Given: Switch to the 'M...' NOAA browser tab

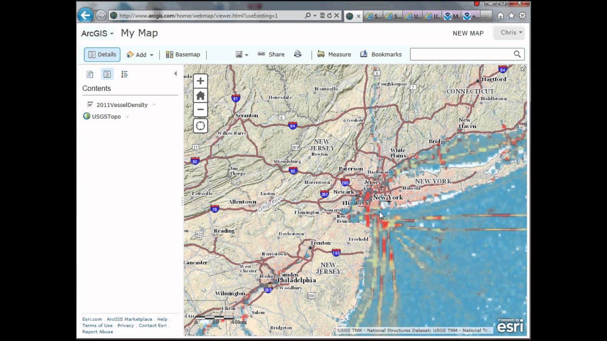Looking at the screenshot, I should 452,16.
